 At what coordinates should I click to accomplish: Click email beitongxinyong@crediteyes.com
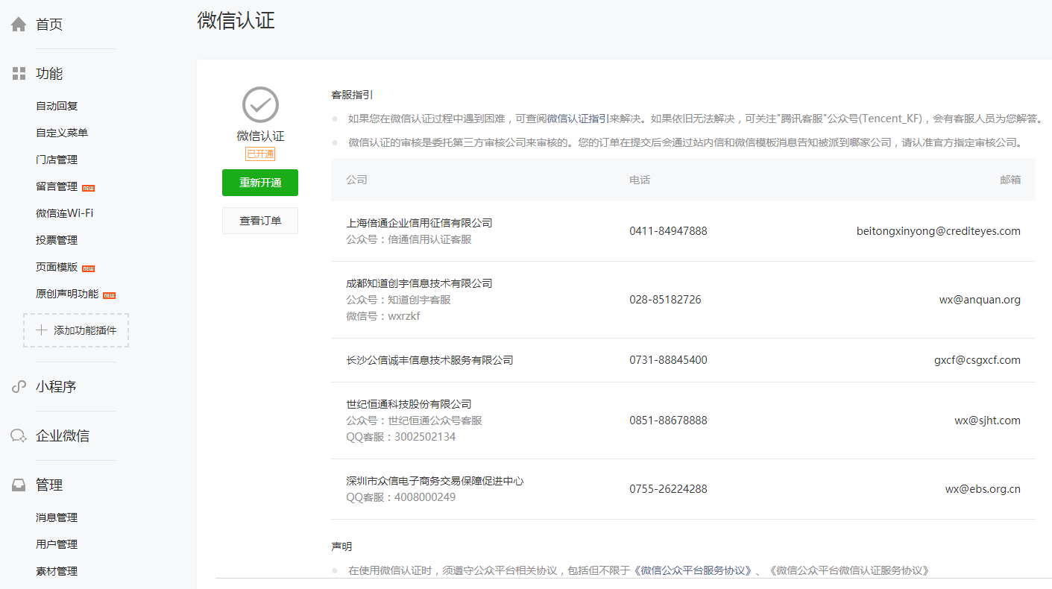[x=939, y=231]
